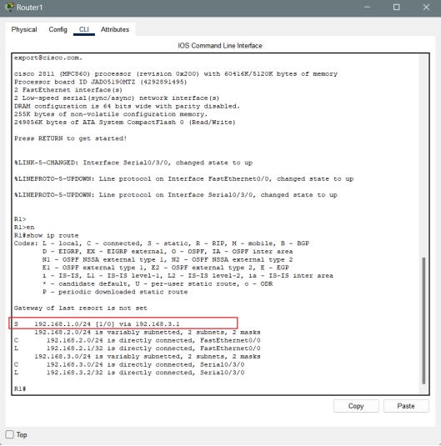Screen dimensions: 441x446
Task: Enable the Top checkbox
Action: [10, 434]
